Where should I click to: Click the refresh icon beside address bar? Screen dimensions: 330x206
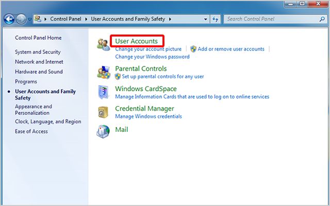[216, 19]
